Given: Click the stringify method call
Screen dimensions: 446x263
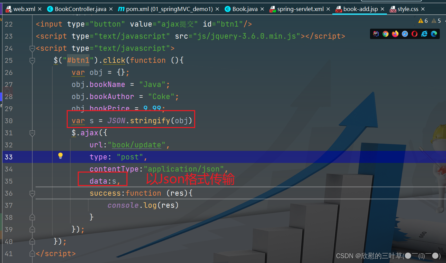Looking at the screenshot, I should (x=150, y=121).
